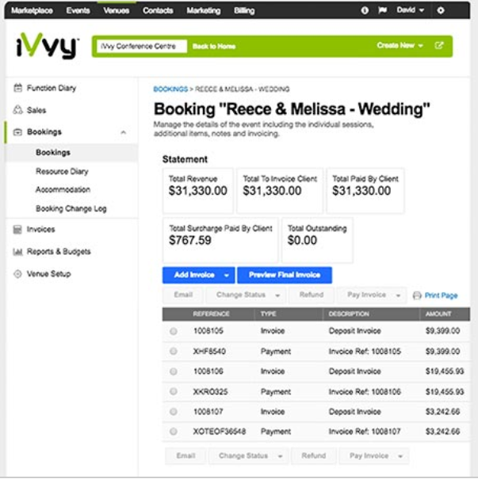478x479 pixels.
Task: Select radio button for invoice 1008105
Action: (x=174, y=331)
